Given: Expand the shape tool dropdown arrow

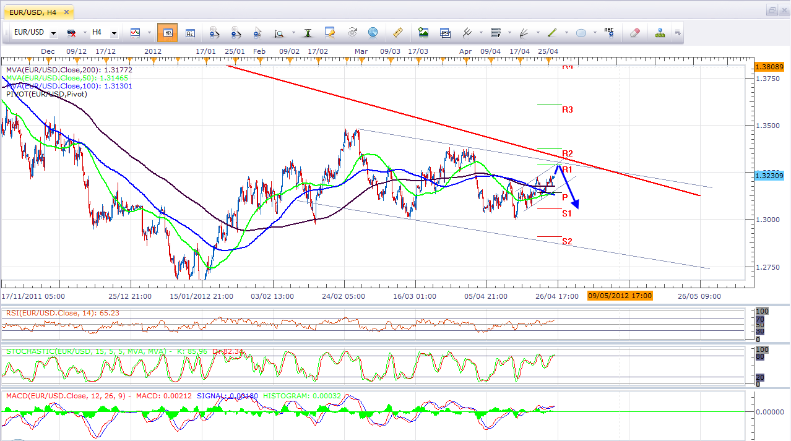Looking at the screenshot, I should coord(594,33).
